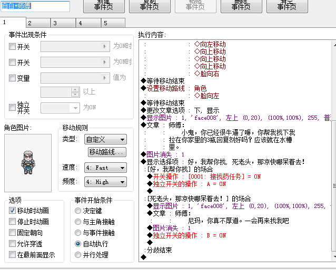Select the 与事件接触 trigger radio button
Viewport: 336px width, 270px height.
coord(78,233)
